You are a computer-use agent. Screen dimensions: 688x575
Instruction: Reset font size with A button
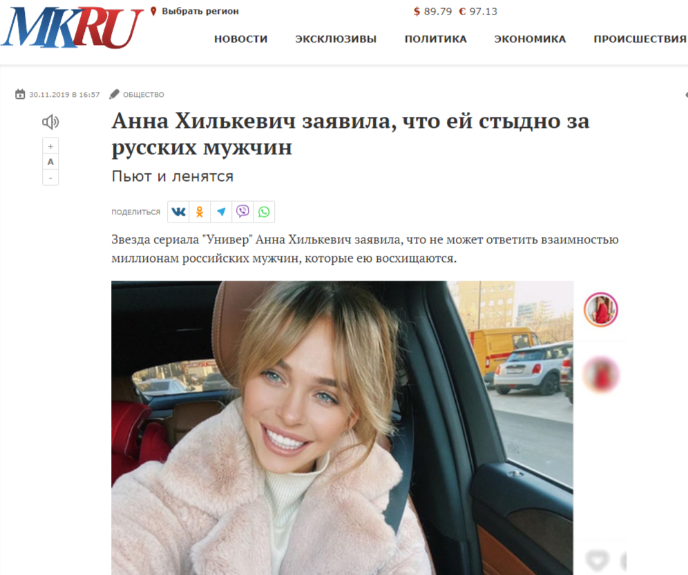pyautogui.click(x=50, y=162)
